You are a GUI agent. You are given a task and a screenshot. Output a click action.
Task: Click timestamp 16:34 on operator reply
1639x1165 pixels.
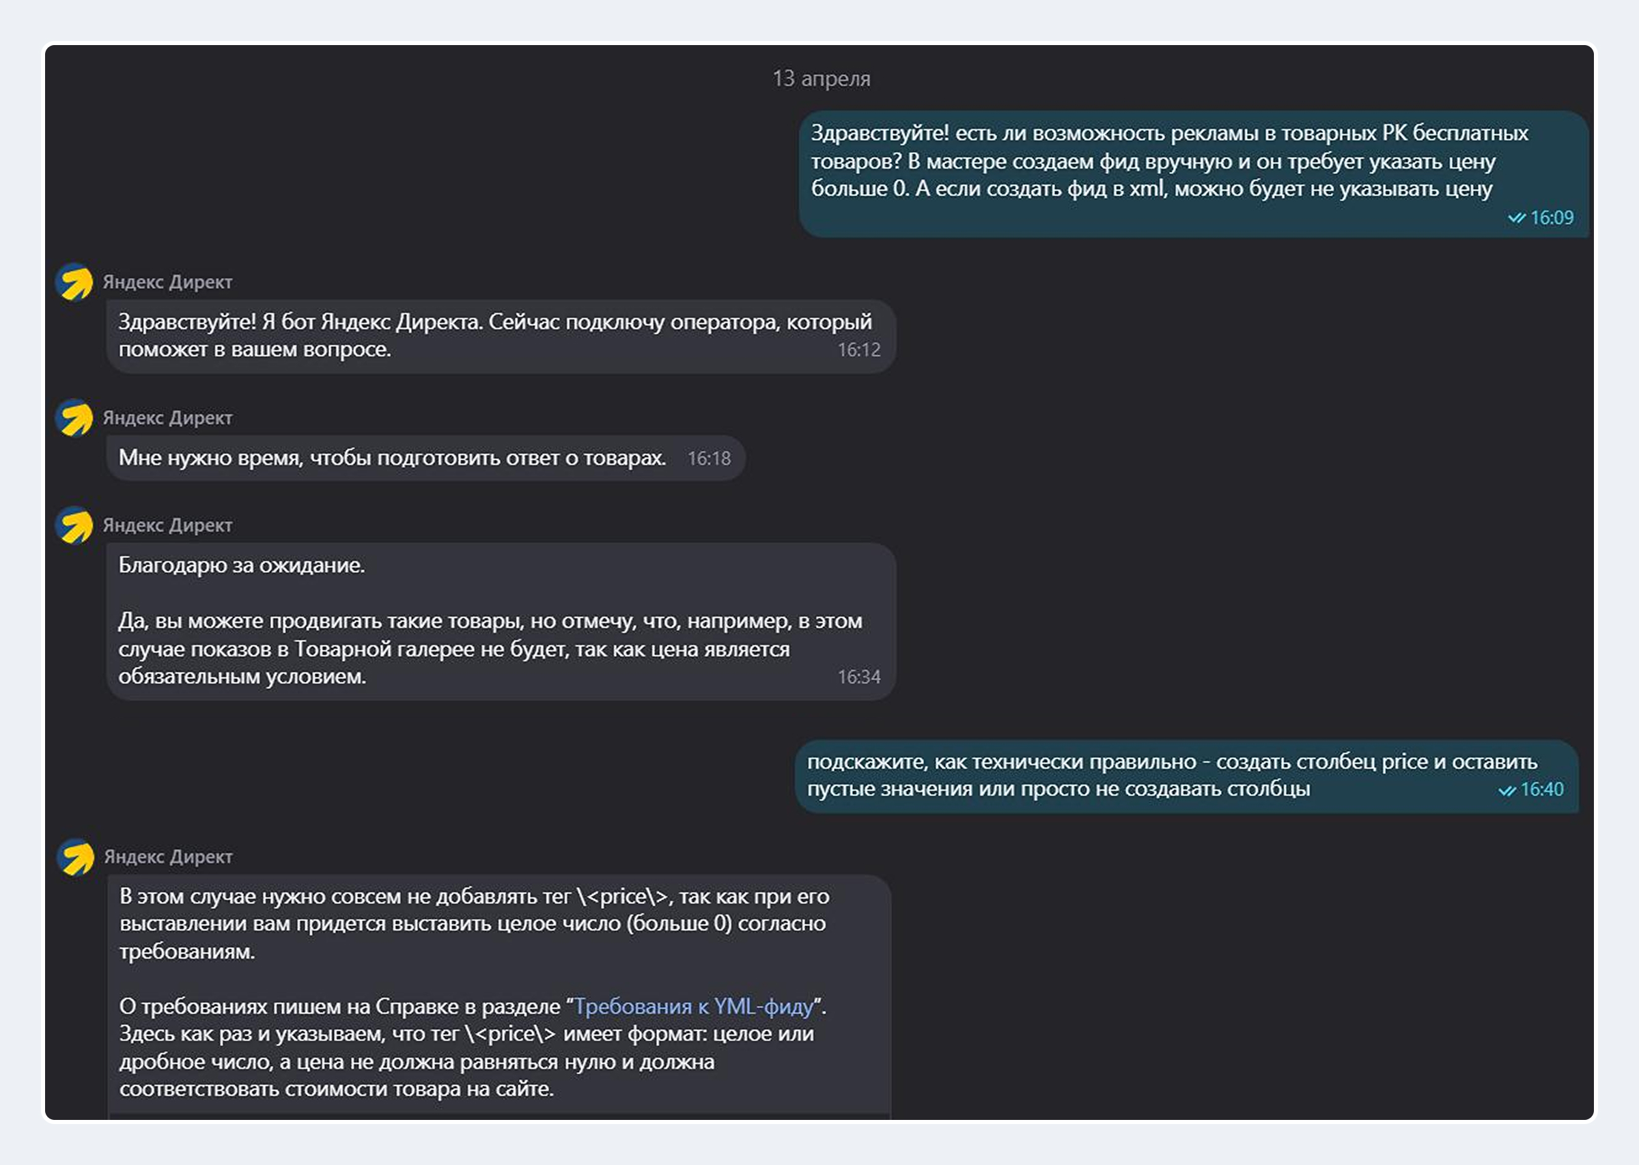coord(858,677)
